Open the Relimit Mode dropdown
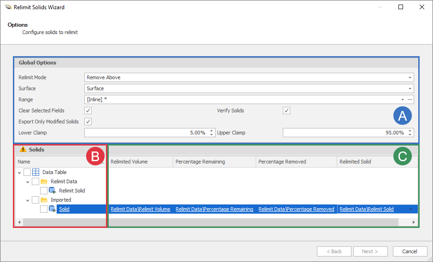 tap(410, 77)
